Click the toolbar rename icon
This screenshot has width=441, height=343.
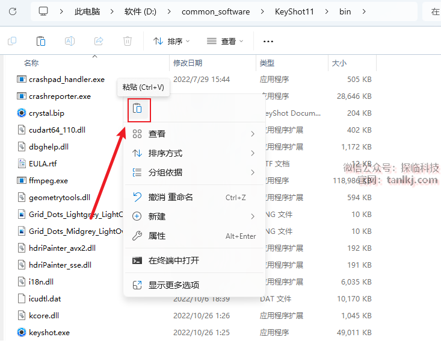[69, 41]
